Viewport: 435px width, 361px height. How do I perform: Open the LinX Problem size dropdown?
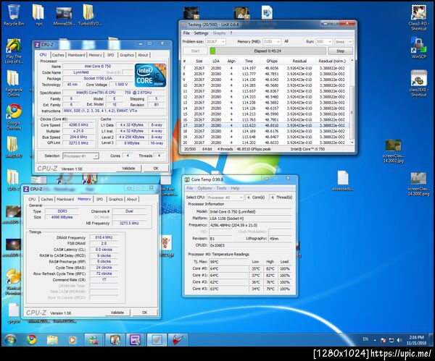click(x=215, y=41)
